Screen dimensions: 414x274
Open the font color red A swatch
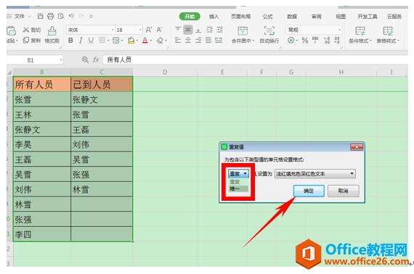pyautogui.click(x=145, y=41)
